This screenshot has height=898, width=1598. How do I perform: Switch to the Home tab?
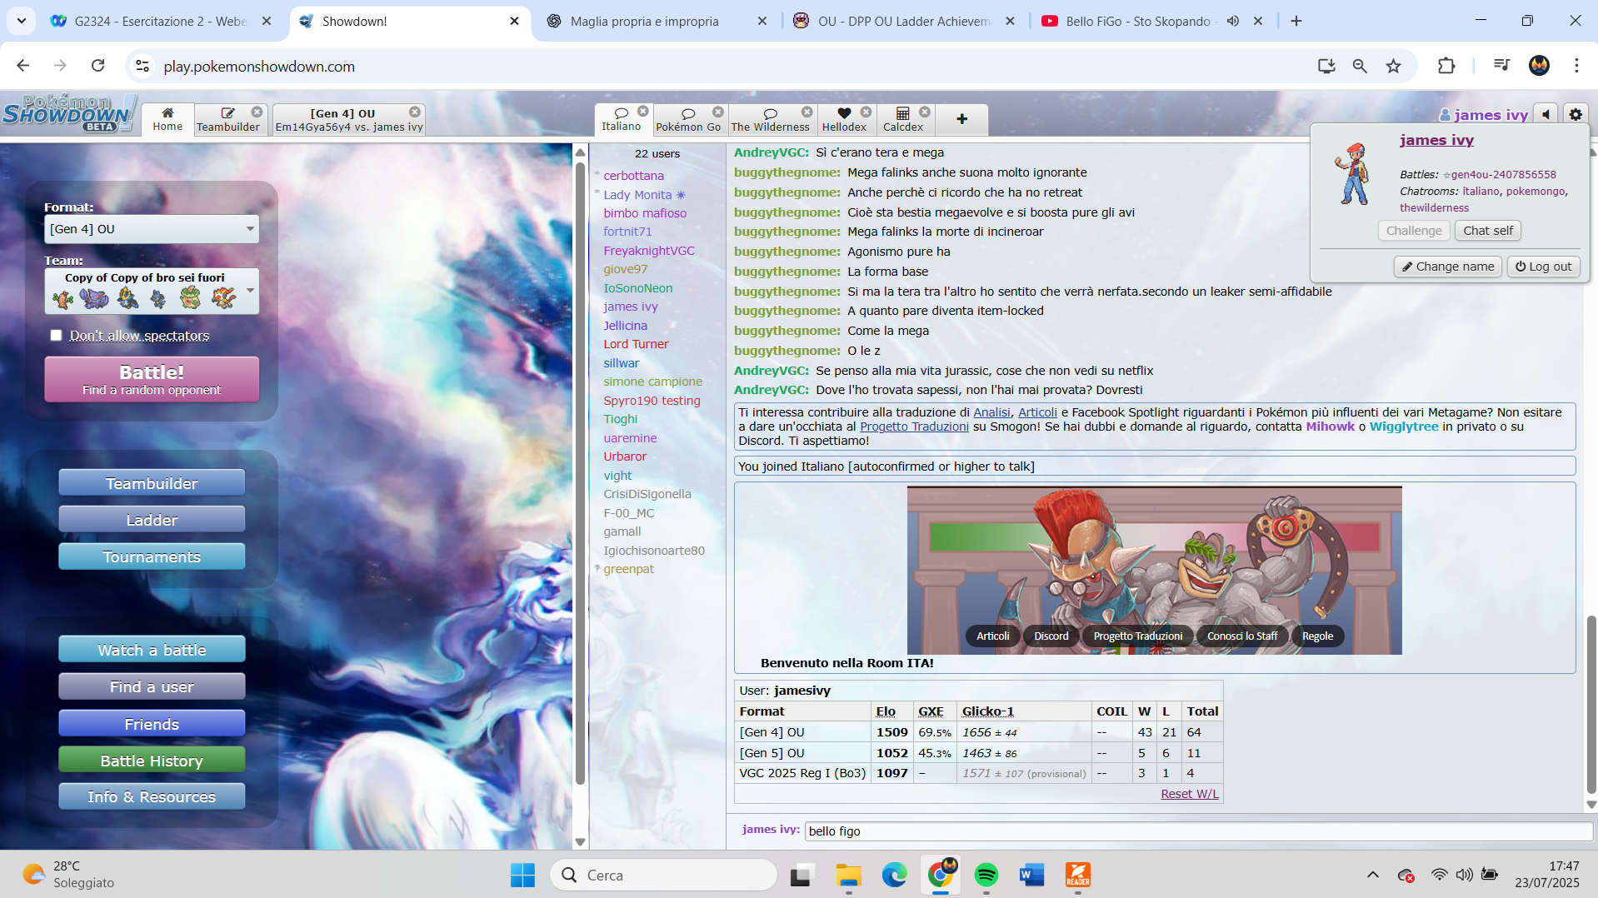(167, 119)
